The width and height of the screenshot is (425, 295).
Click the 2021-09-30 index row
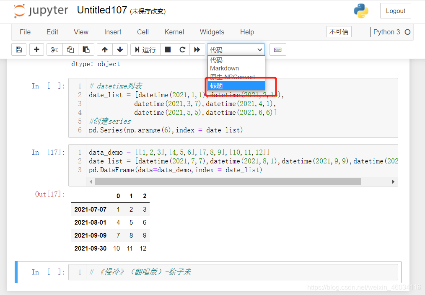point(110,248)
